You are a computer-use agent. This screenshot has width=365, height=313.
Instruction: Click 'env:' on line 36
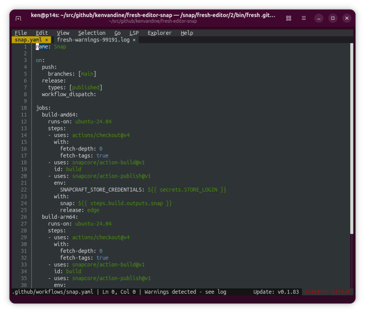click(60, 285)
